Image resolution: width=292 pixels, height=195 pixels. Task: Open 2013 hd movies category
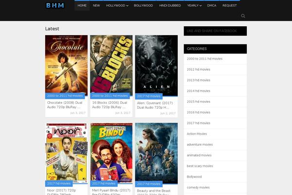[x=199, y=80]
